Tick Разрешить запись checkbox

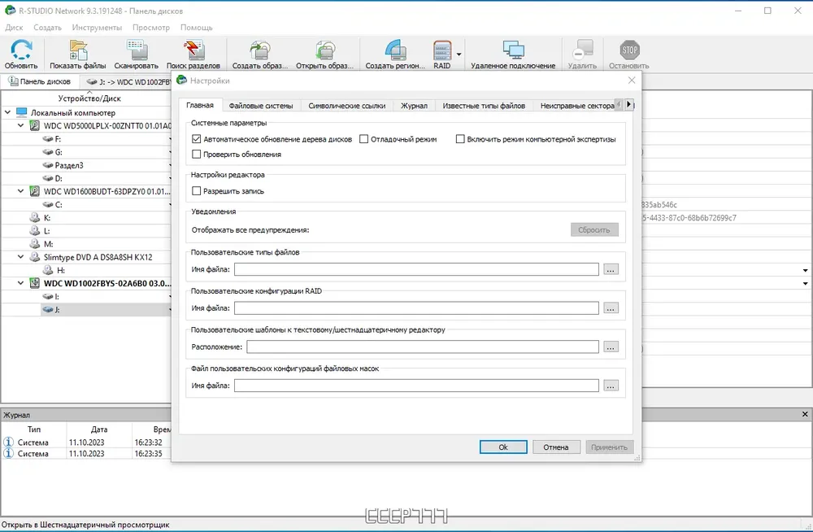coord(197,191)
